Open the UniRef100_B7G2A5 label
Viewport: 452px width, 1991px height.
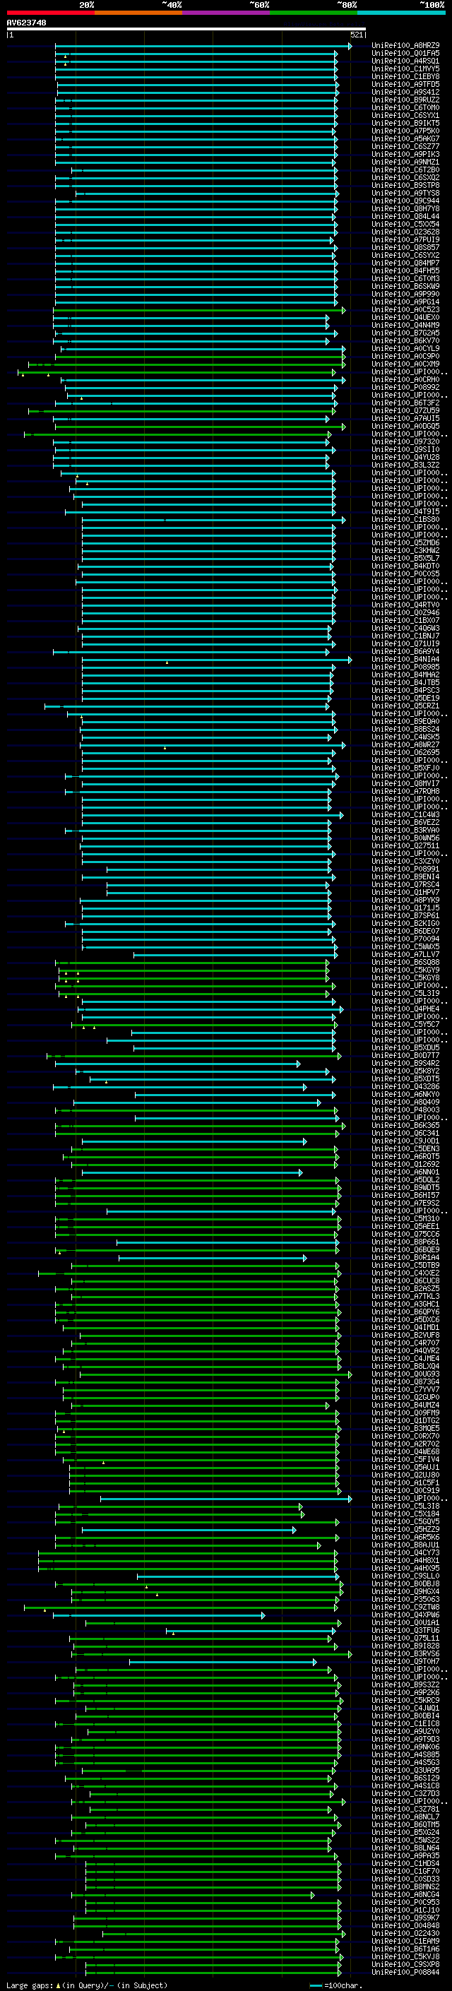[405, 333]
